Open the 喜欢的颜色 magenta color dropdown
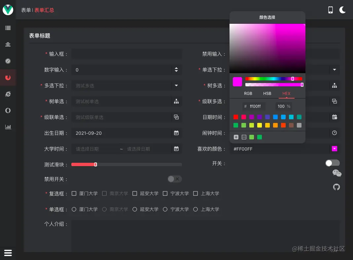The image size is (353, 260). click(x=335, y=149)
